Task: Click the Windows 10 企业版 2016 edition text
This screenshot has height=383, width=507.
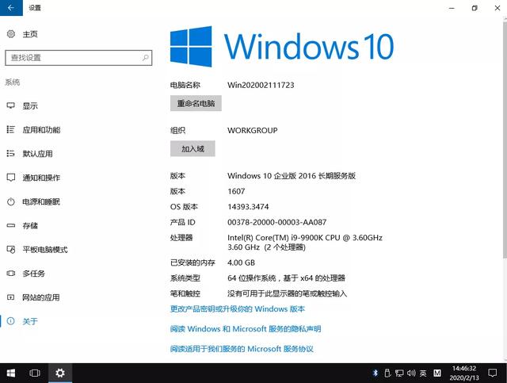Action: tap(292, 176)
